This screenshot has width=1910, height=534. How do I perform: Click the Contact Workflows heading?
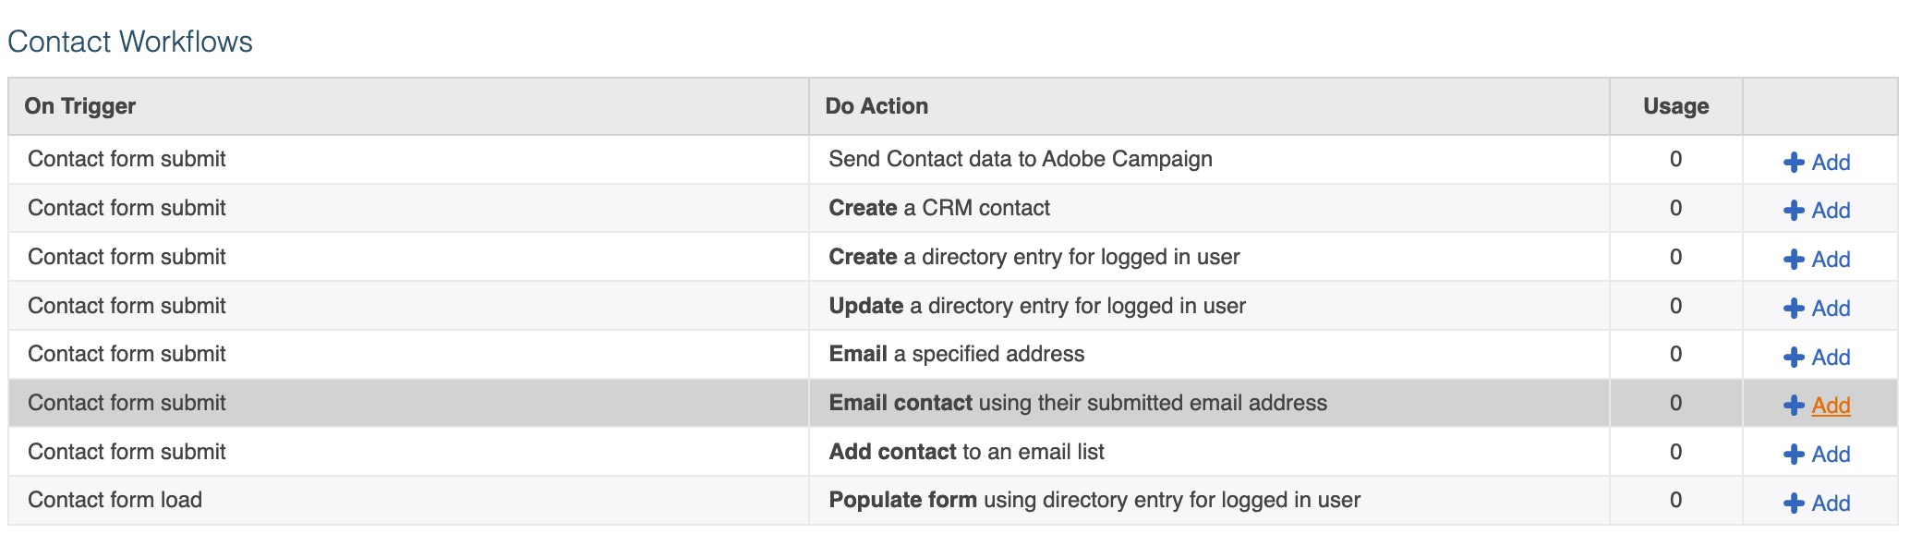pos(130,42)
